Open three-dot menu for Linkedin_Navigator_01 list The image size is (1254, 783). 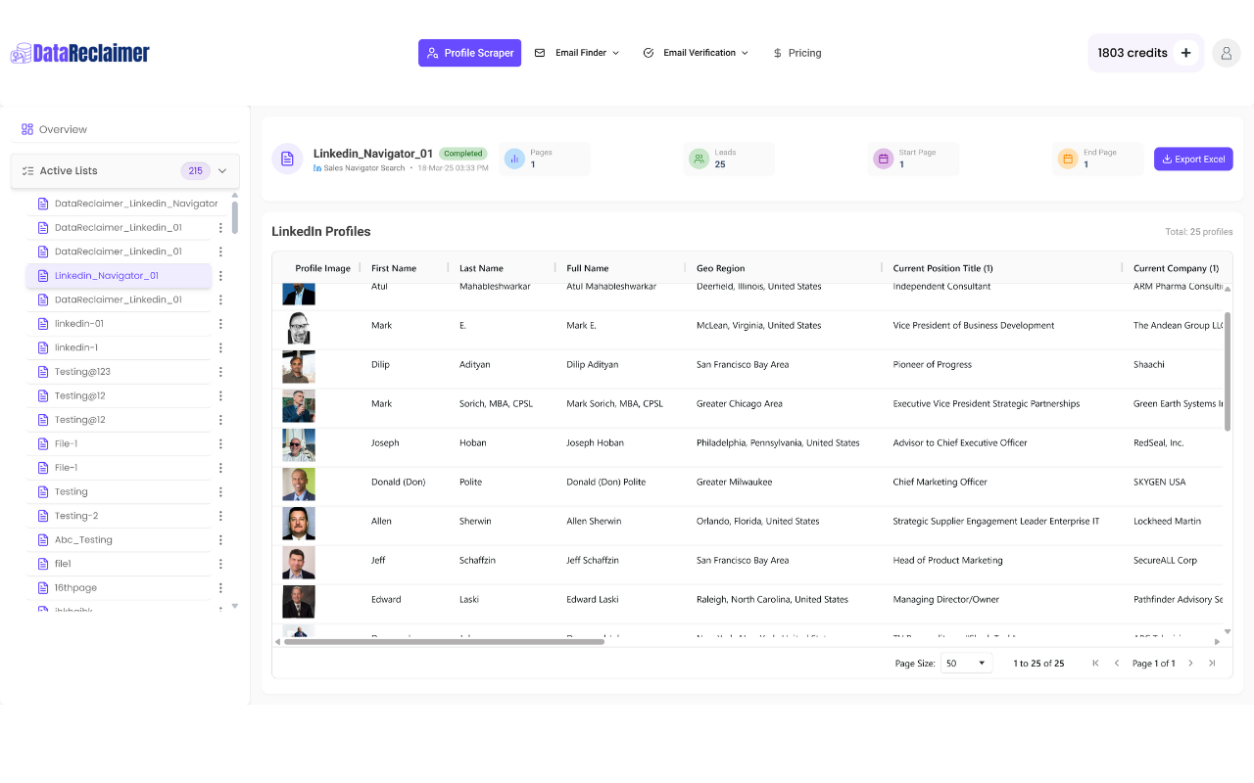coord(220,276)
